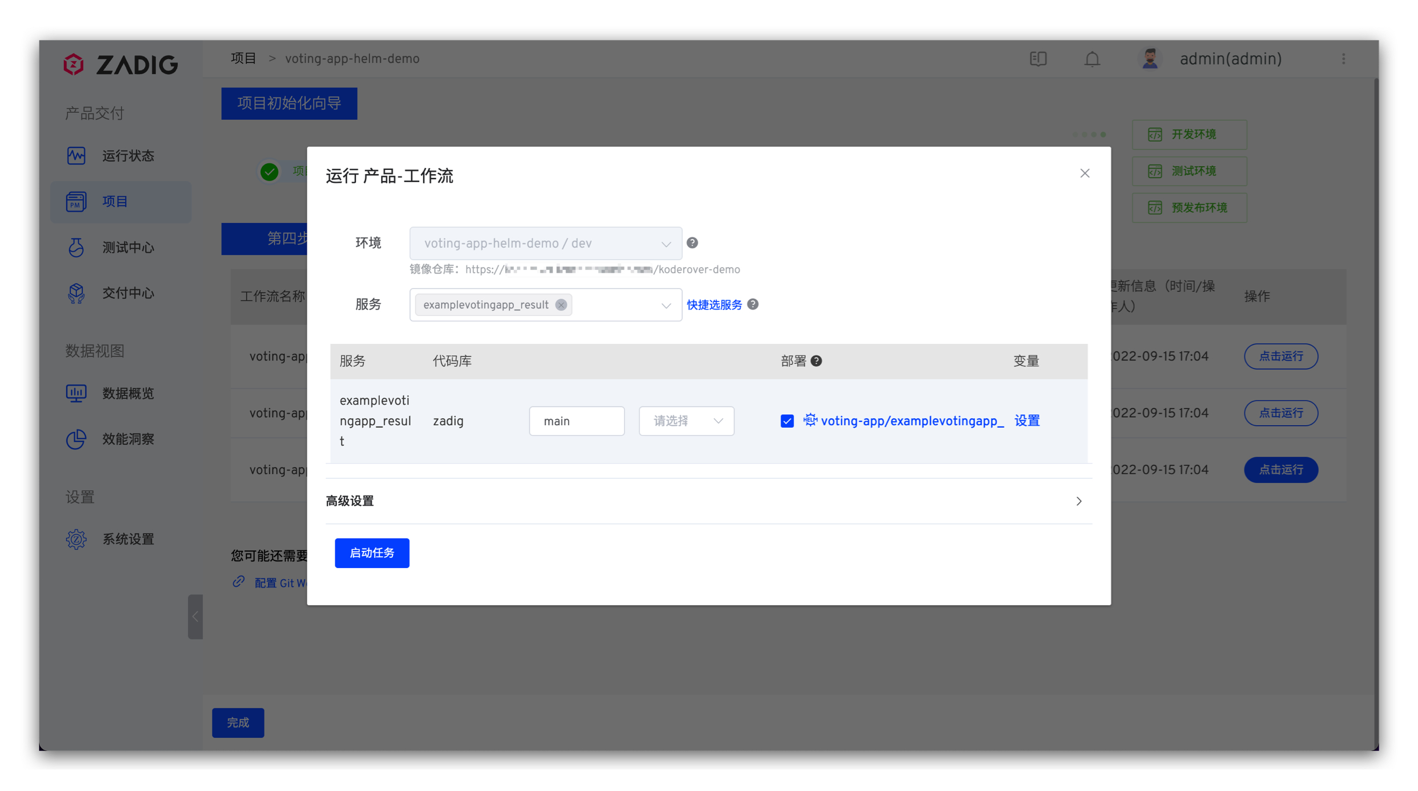The height and width of the screenshot is (791, 1418).
Task: Open the 请选择 dropdown
Action: (x=686, y=421)
